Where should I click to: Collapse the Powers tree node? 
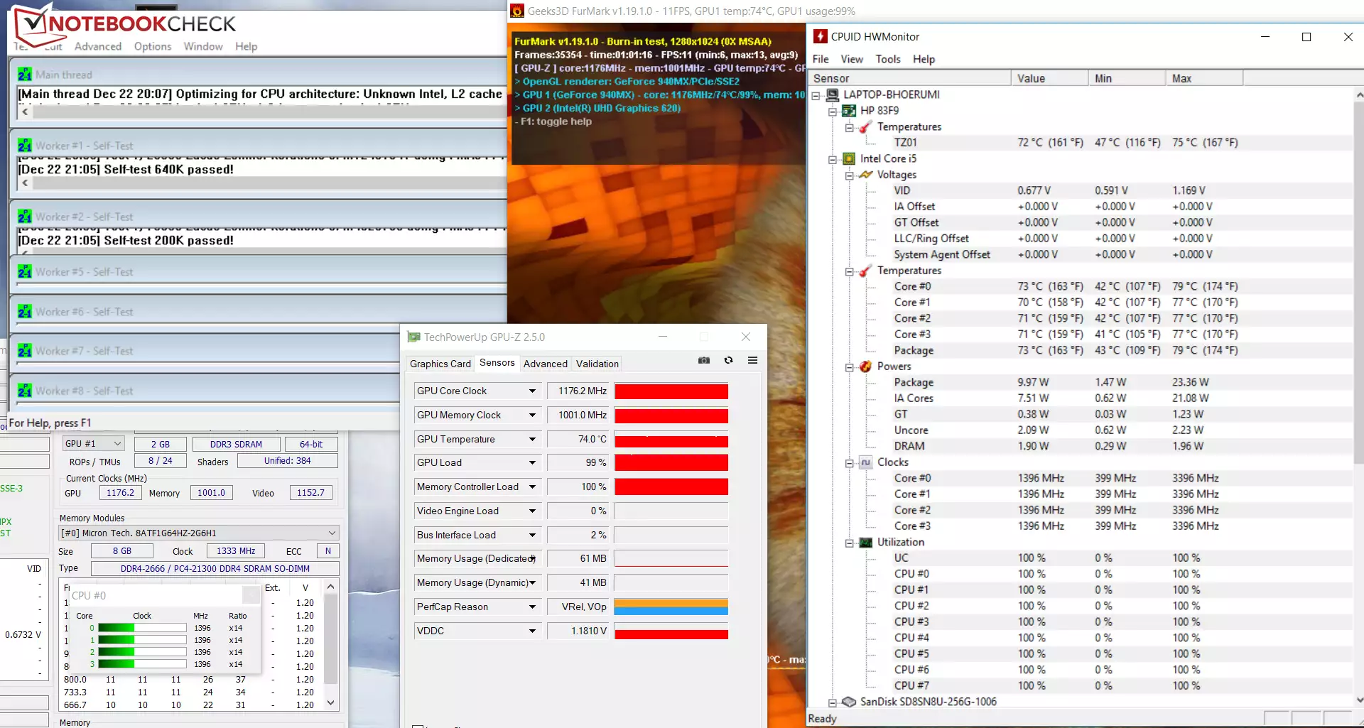click(850, 367)
